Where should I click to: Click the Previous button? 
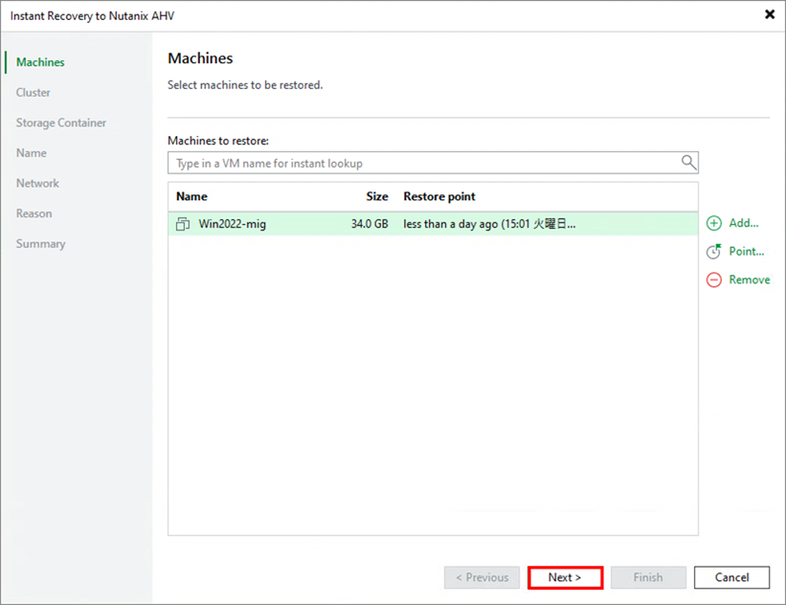(x=482, y=577)
